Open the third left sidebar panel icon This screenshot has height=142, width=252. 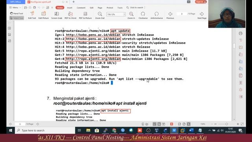pyautogui.click(x=9, y=41)
